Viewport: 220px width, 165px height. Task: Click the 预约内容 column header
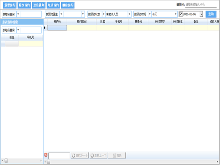tap(160, 22)
